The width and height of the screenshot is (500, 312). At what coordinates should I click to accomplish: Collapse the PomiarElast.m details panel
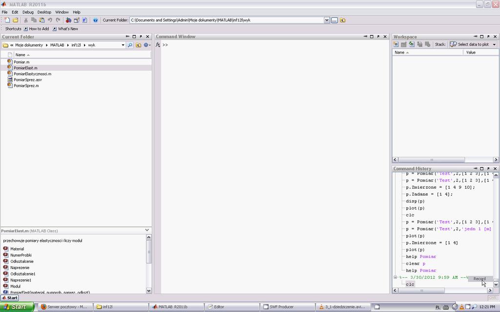(x=147, y=230)
